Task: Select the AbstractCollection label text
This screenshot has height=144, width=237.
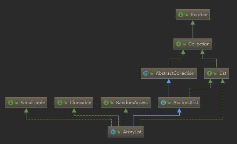Action: point(175,73)
